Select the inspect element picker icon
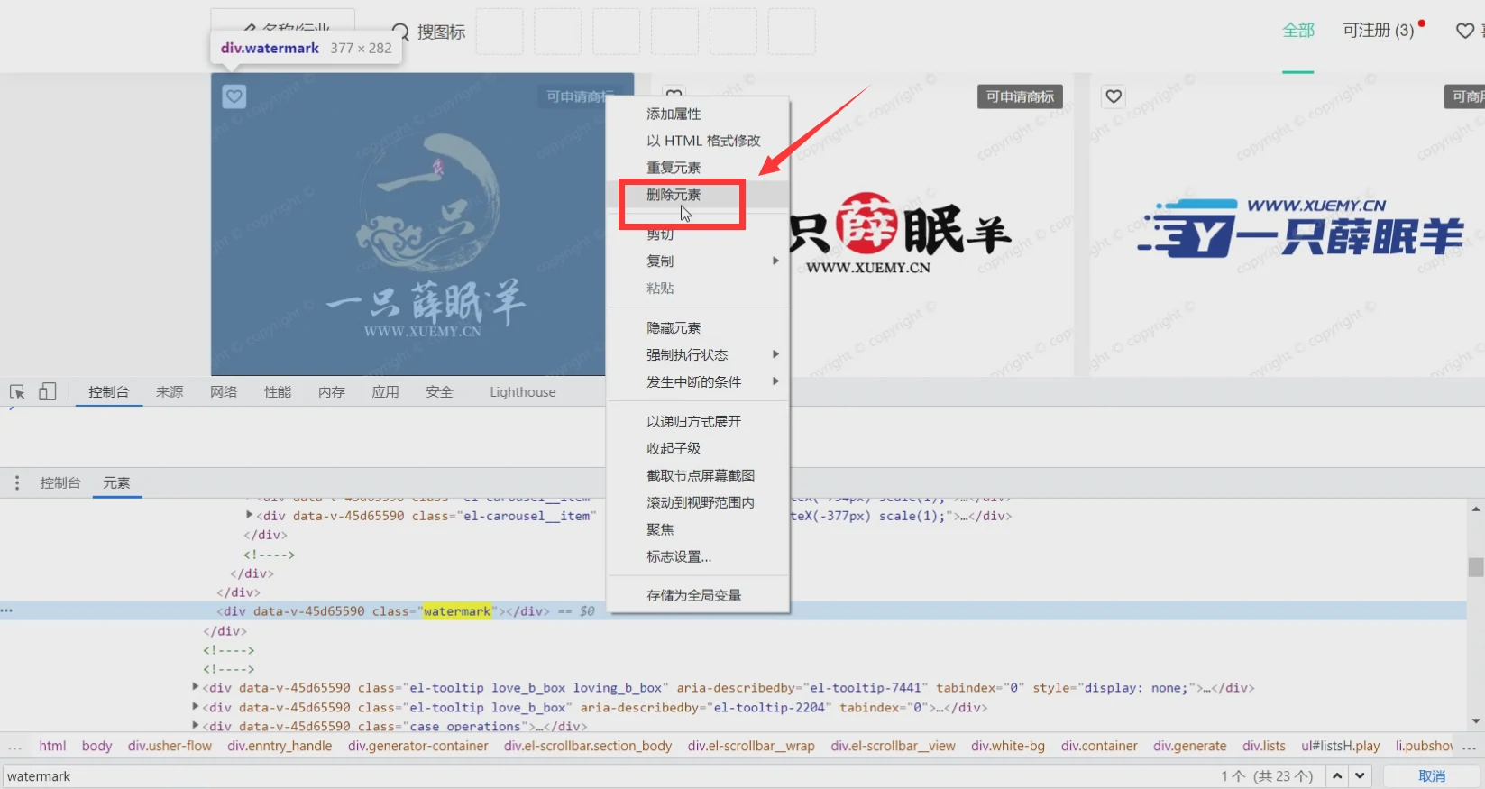This screenshot has width=1485, height=789. point(17,392)
